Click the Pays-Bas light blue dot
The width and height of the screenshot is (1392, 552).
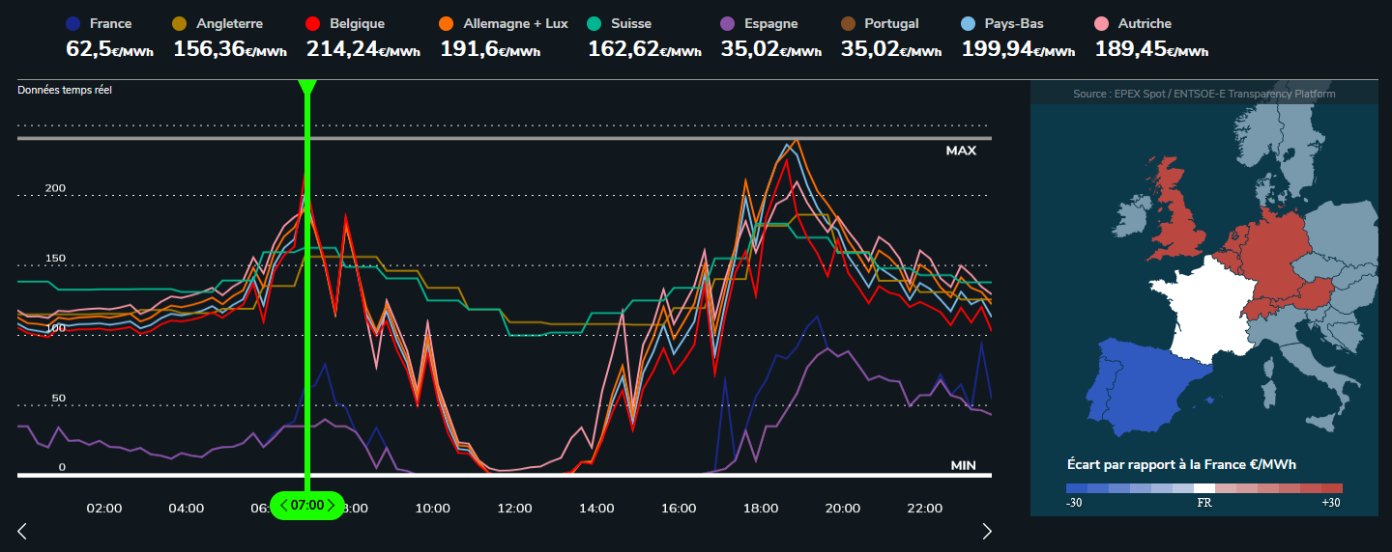coord(969,23)
